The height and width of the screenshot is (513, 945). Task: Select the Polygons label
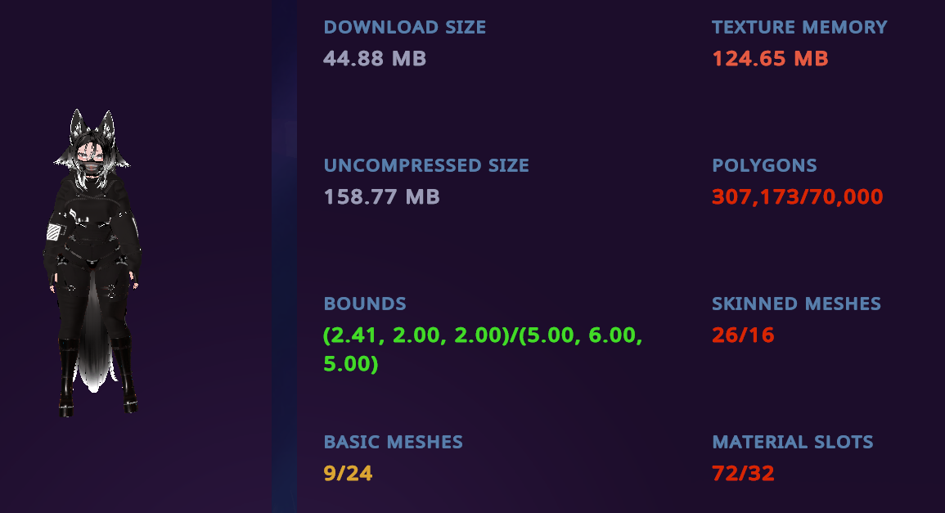(x=764, y=165)
